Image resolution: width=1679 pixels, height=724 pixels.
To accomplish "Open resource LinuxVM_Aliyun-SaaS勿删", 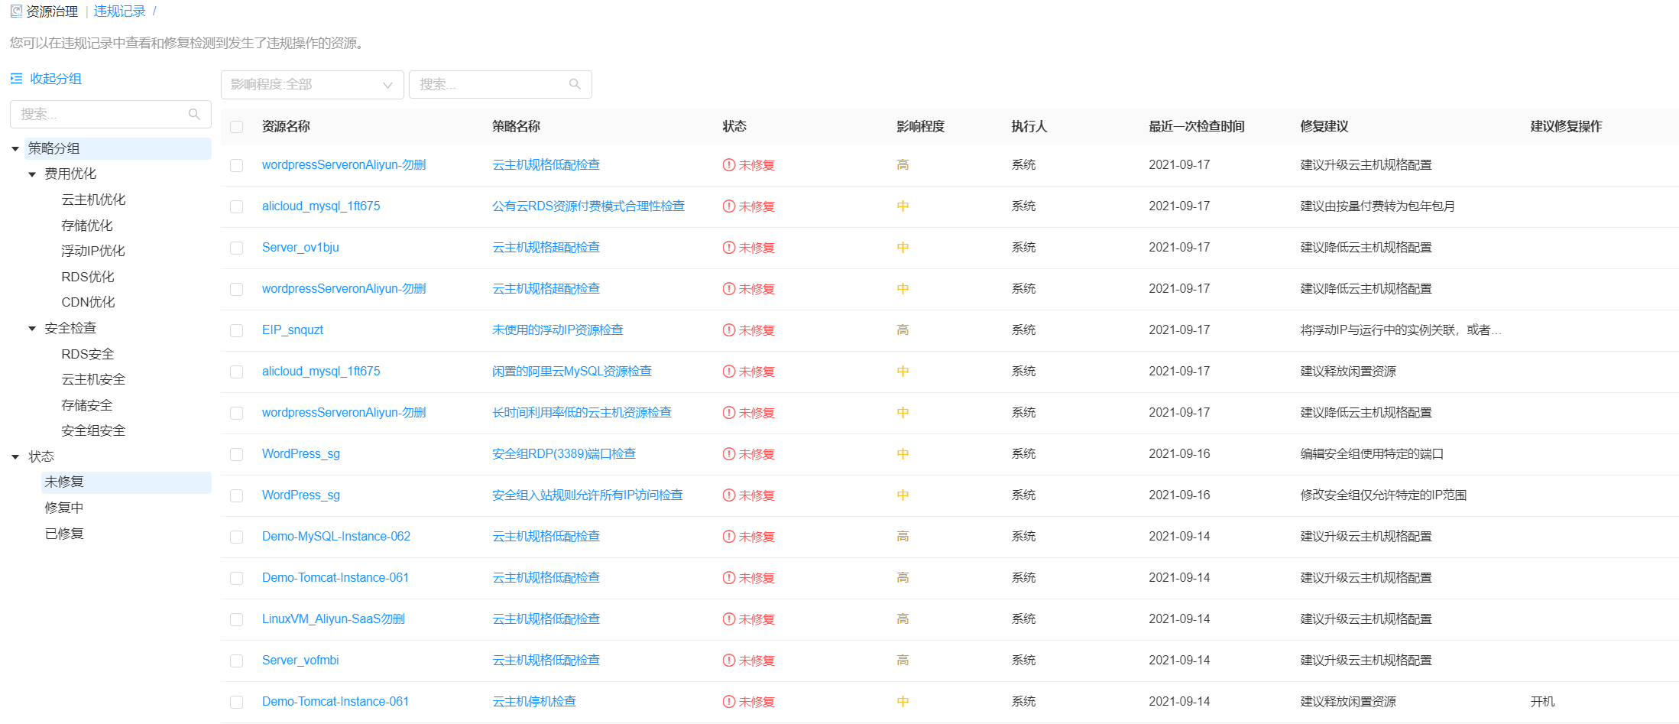I will pos(333,619).
